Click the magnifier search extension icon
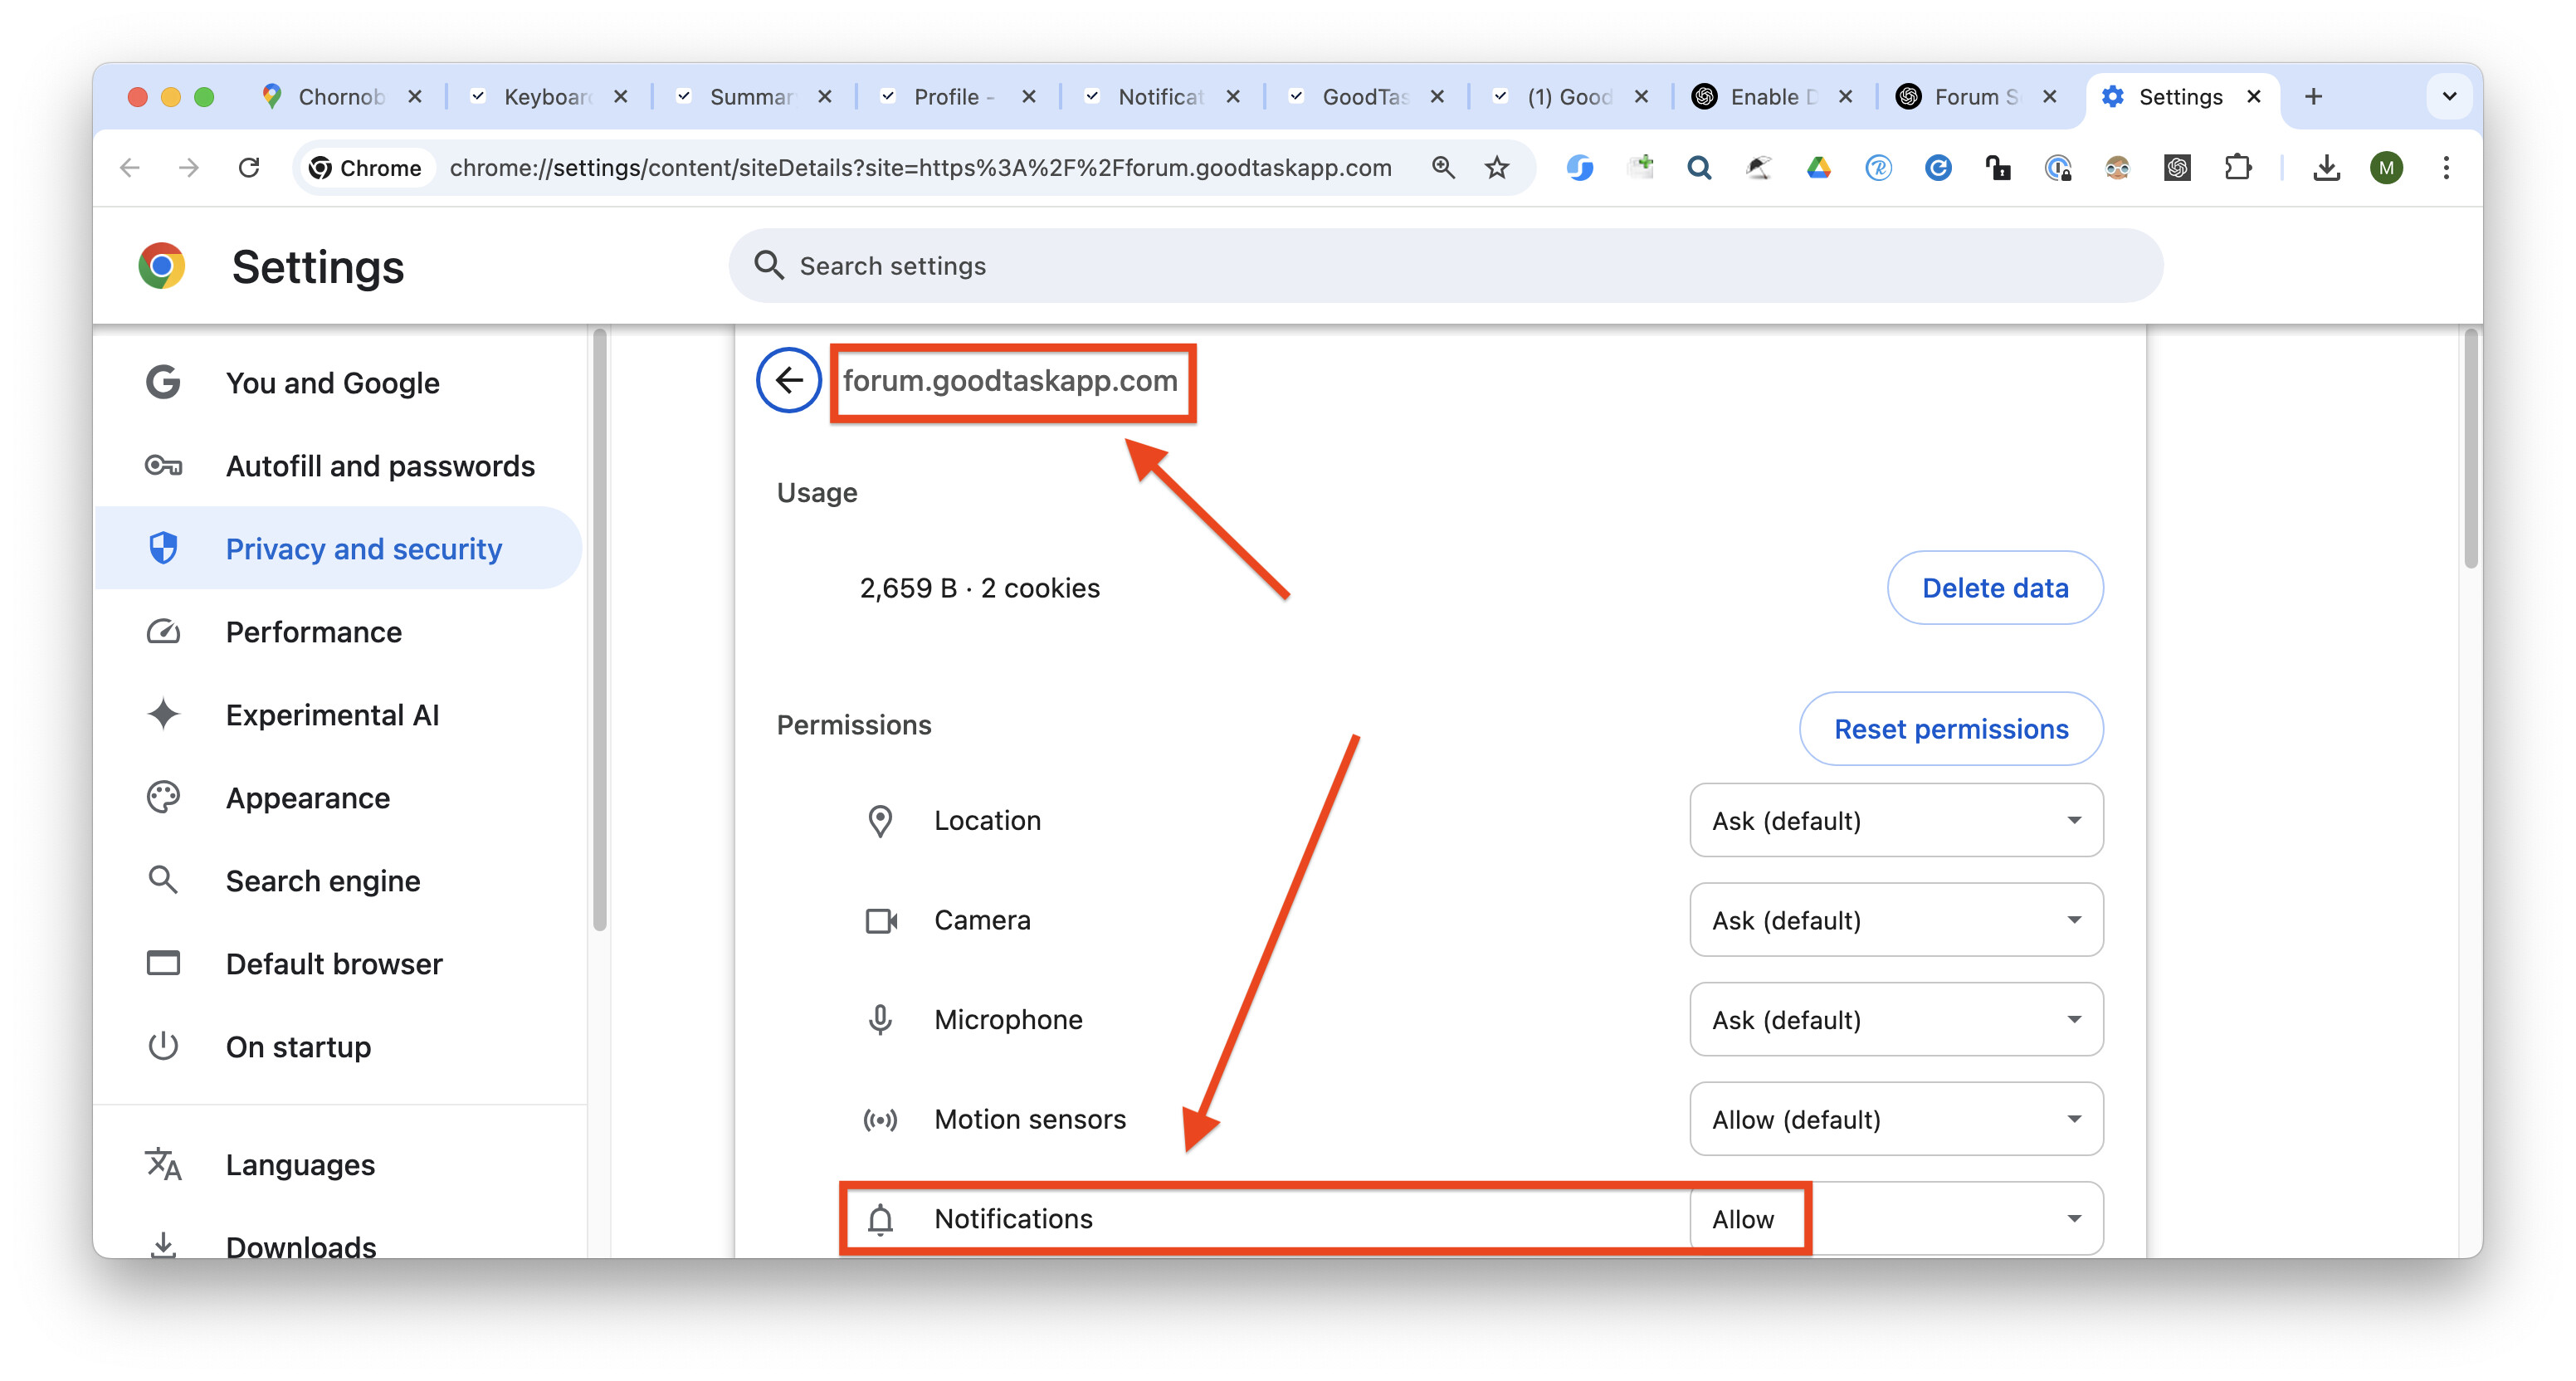Screen dimensions: 2576x1381 pos(1699,168)
